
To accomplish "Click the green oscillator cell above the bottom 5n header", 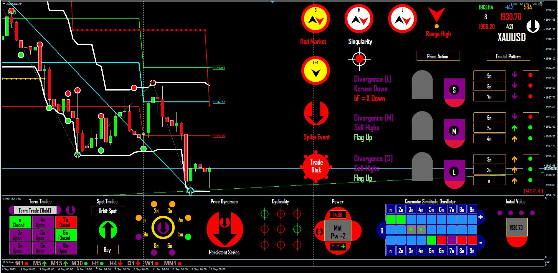I will 431,240.
